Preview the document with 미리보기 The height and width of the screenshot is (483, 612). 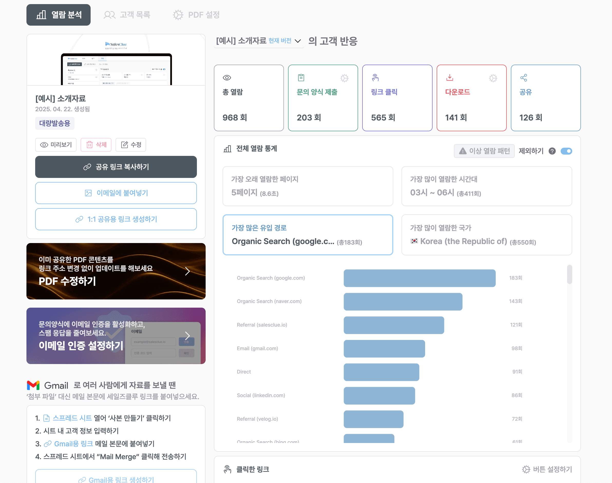coord(56,145)
